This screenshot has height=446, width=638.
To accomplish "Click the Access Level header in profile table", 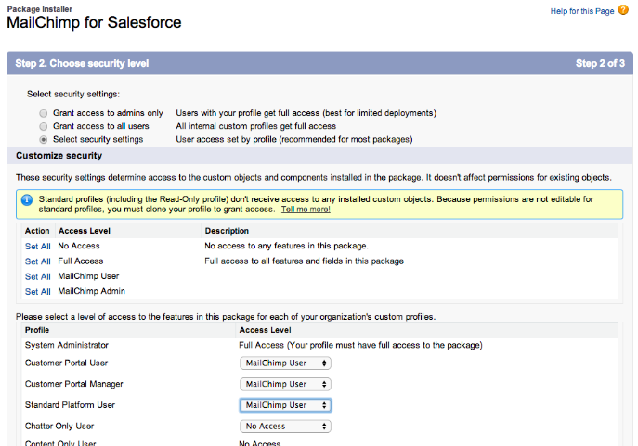I will tap(265, 330).
